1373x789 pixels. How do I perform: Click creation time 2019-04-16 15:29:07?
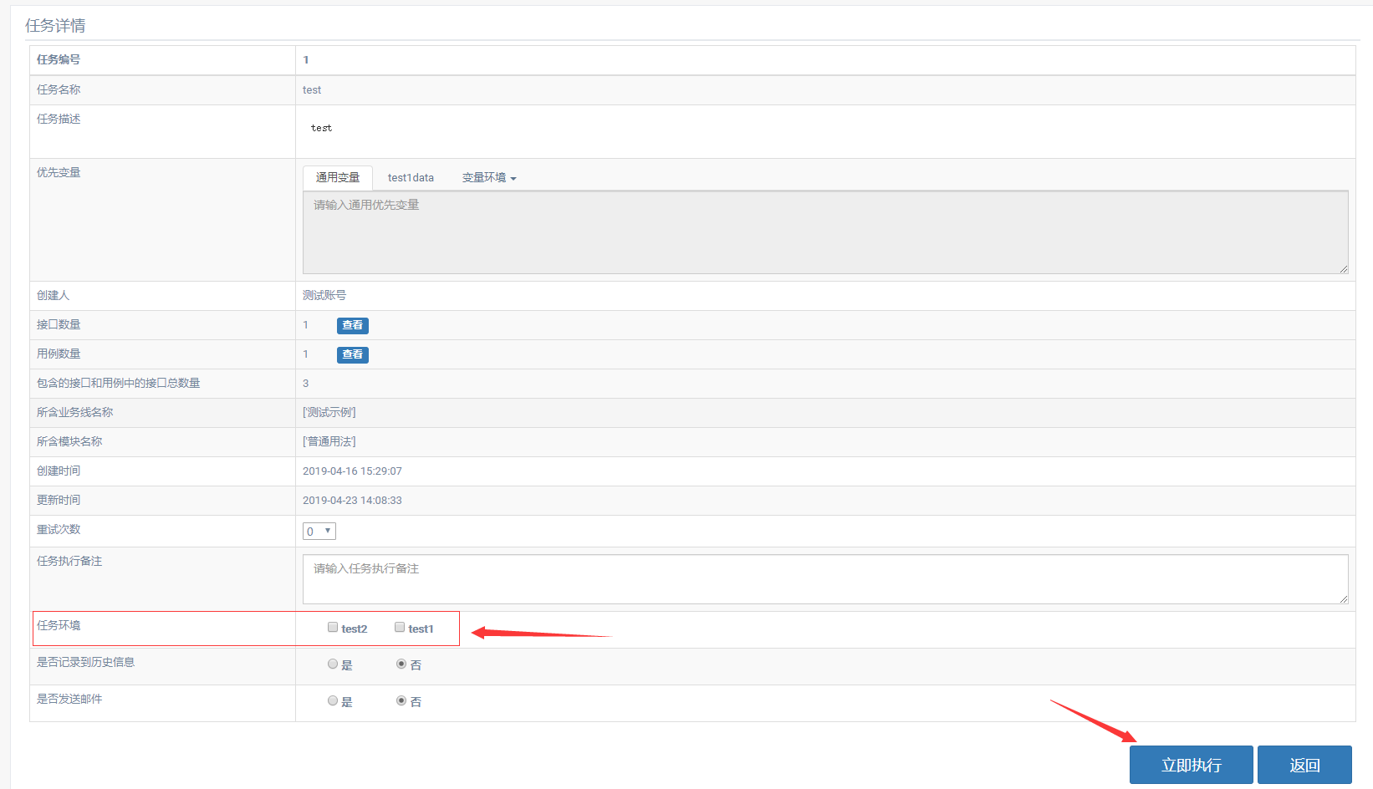coord(352,471)
